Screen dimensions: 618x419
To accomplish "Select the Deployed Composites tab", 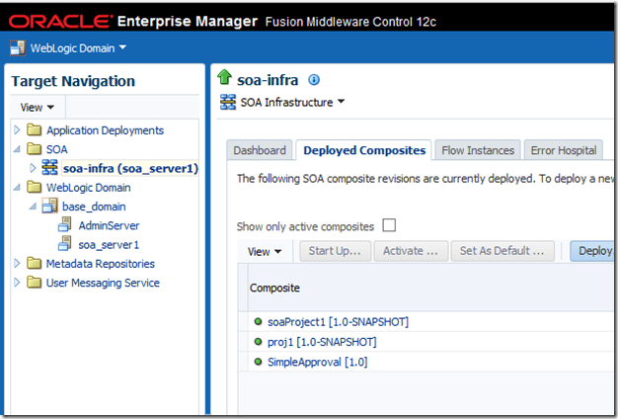I will coord(364,150).
